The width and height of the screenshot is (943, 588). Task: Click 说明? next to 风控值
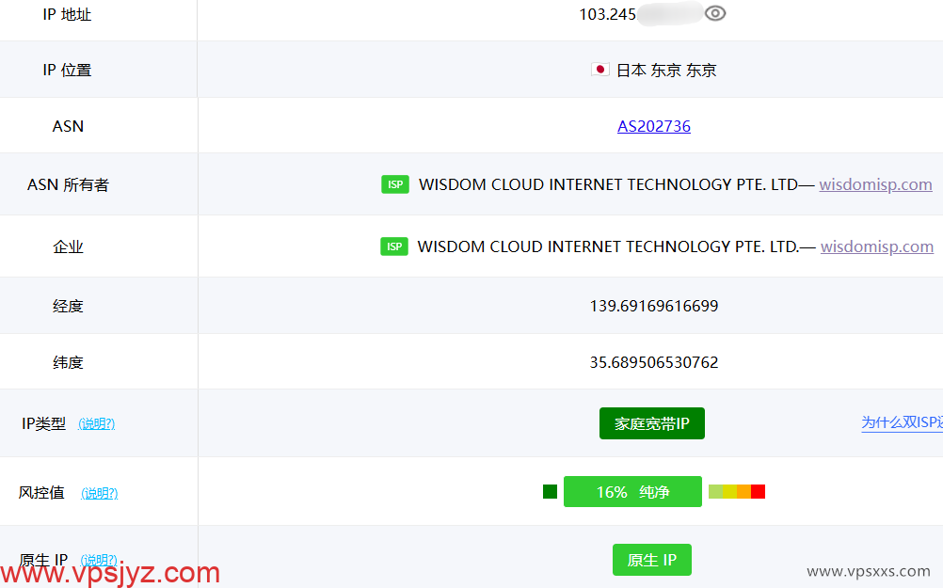(99, 493)
